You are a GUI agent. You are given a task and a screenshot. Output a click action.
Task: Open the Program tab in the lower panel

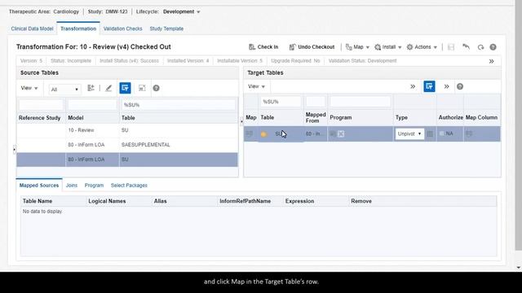(94, 186)
